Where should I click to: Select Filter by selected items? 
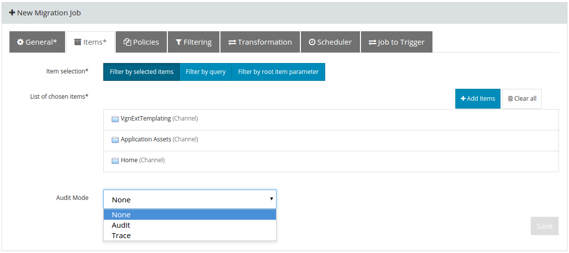[142, 72]
